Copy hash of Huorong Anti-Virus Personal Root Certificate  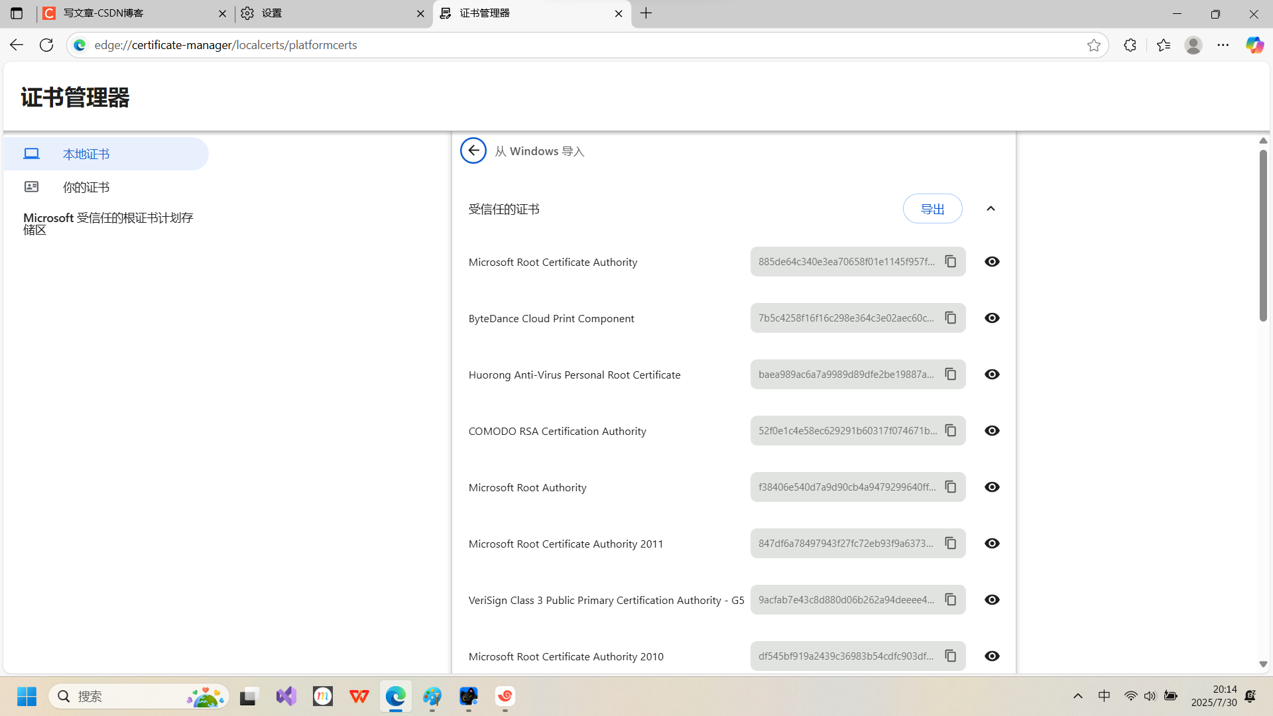[950, 375]
